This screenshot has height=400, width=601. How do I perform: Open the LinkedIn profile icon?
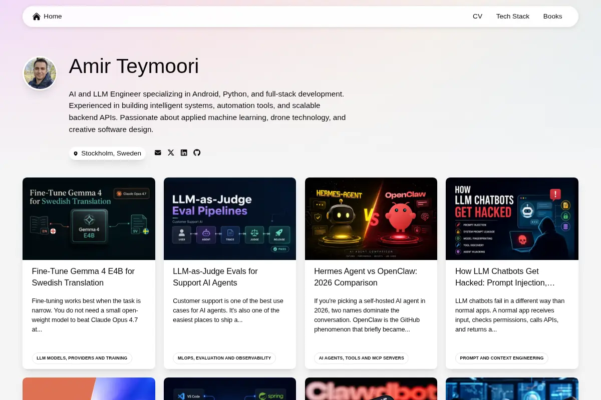pyautogui.click(x=184, y=152)
